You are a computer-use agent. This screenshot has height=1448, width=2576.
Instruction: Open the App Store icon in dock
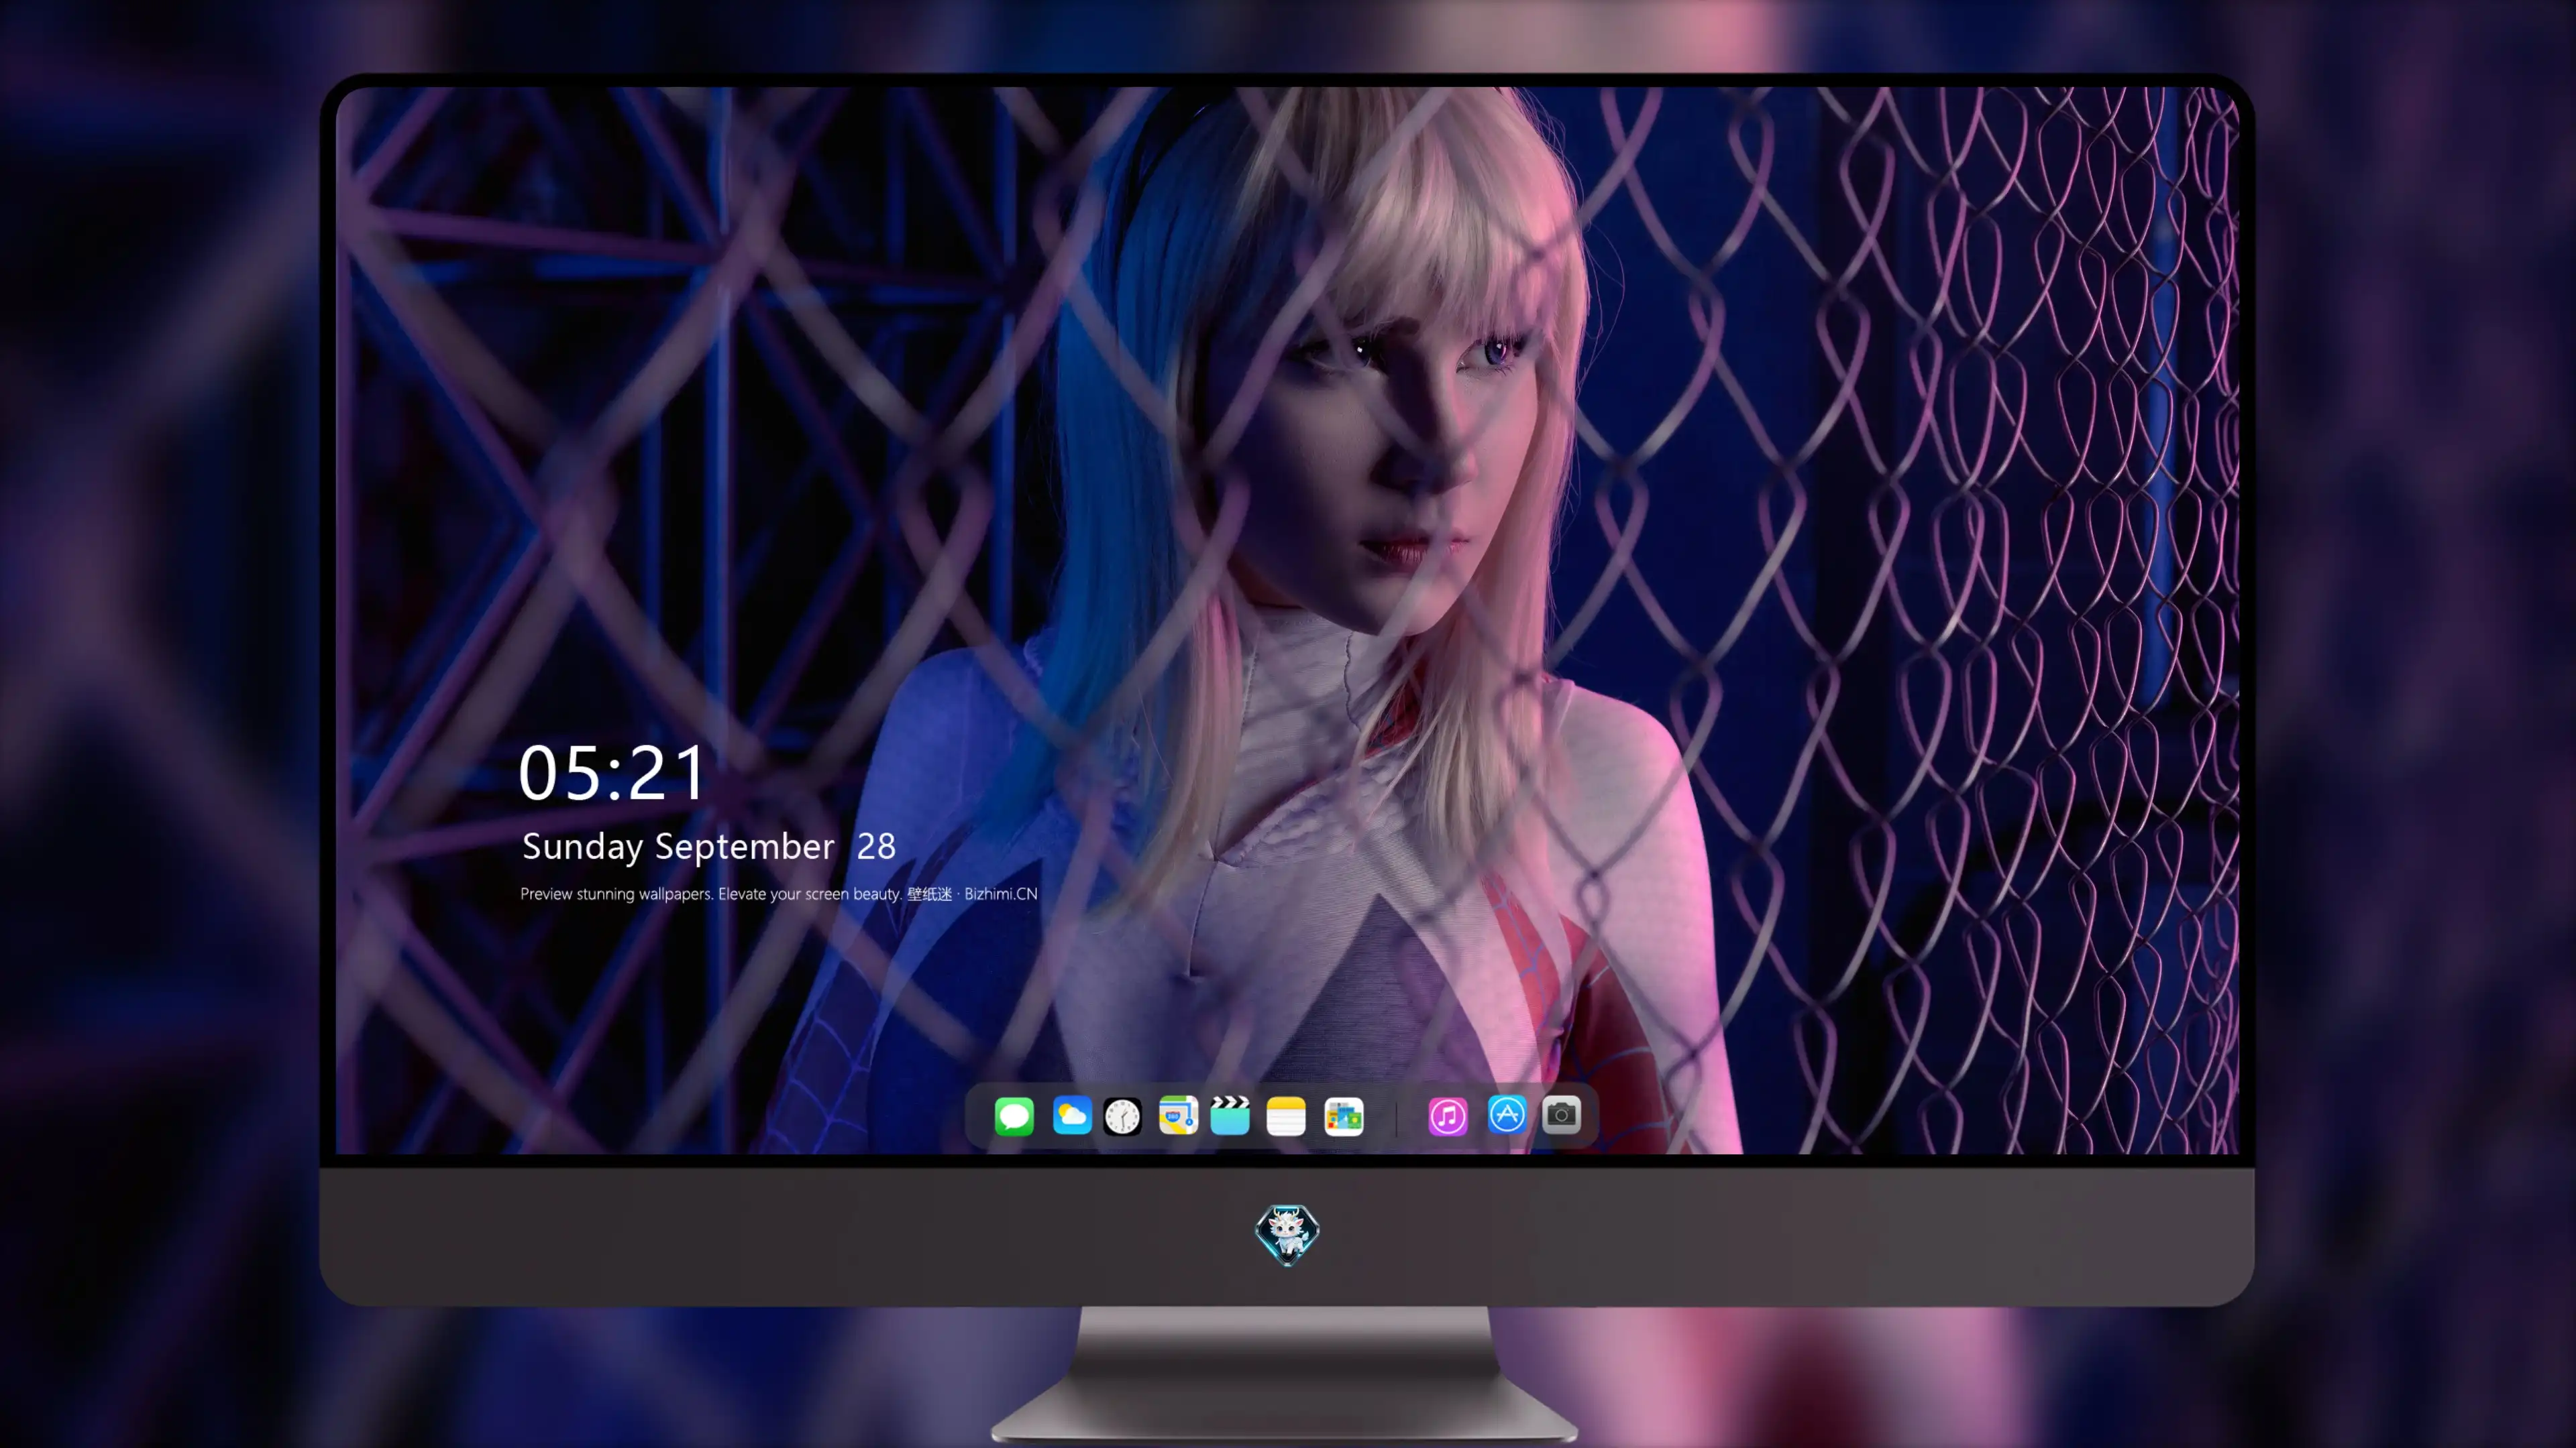coord(1506,1114)
